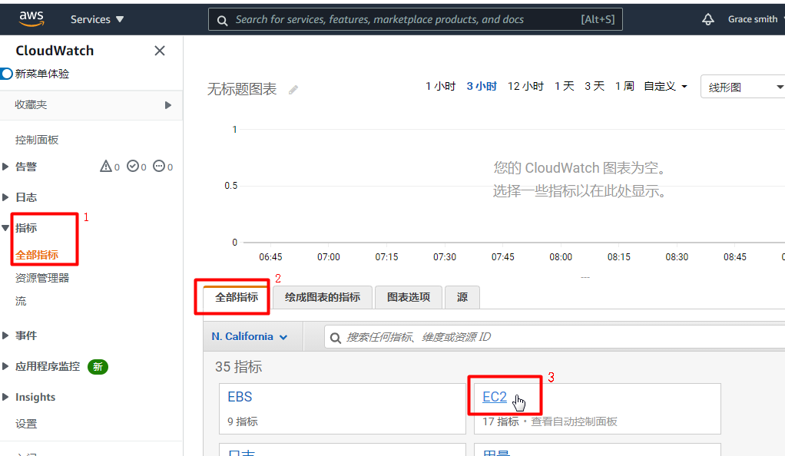The width and height of the screenshot is (785, 456).
Task: Focus the AWS services search field
Action: tap(416, 19)
